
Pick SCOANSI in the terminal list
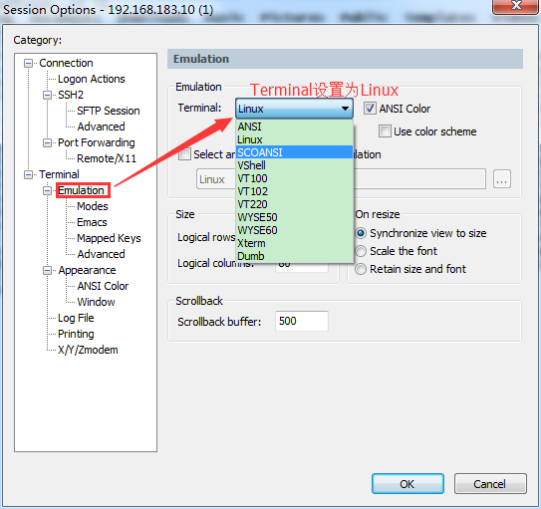[x=294, y=152]
